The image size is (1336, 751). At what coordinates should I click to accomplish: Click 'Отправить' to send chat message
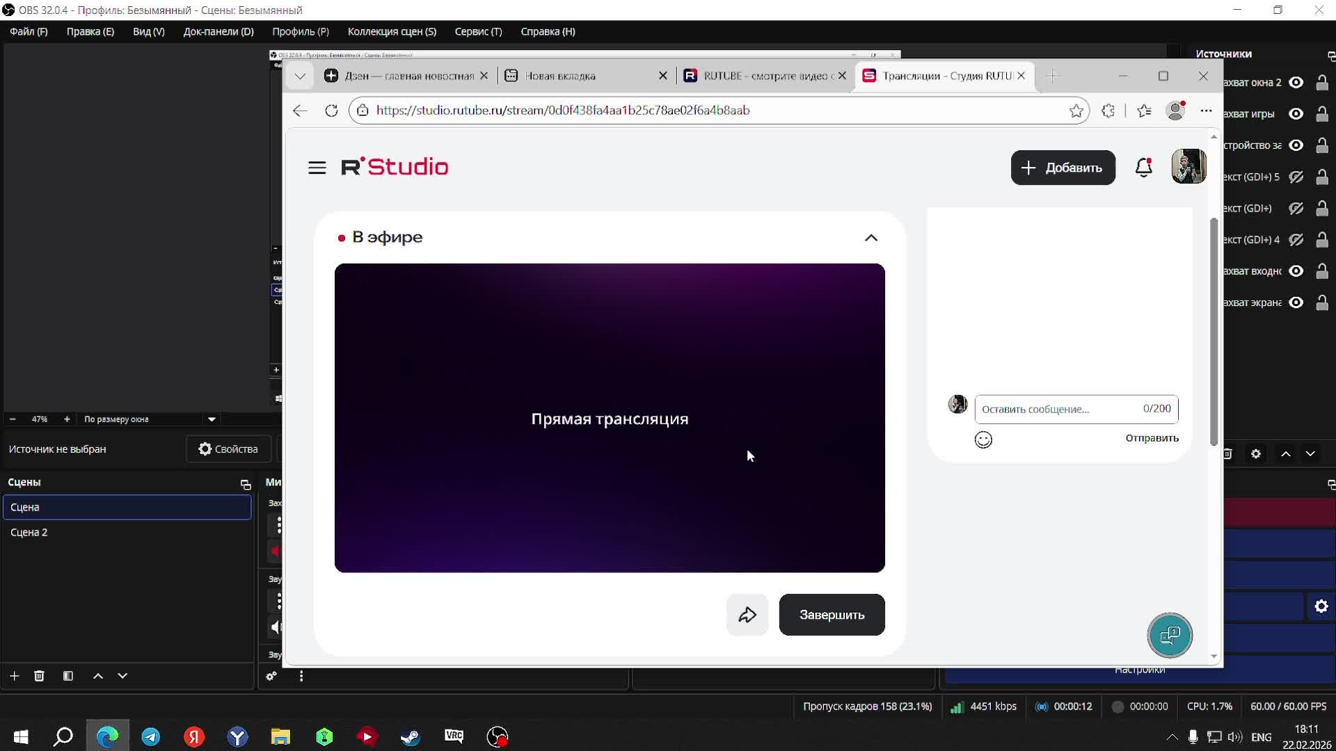pos(1152,438)
